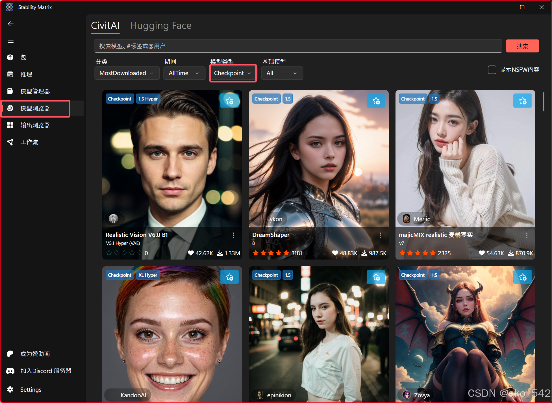Click the 48.83K likes on DreamShaper
This screenshot has height=403, width=552.
click(x=345, y=253)
